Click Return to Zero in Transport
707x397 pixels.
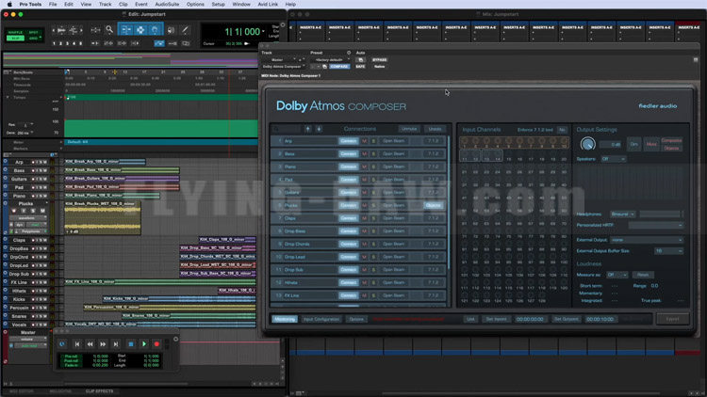pos(77,344)
